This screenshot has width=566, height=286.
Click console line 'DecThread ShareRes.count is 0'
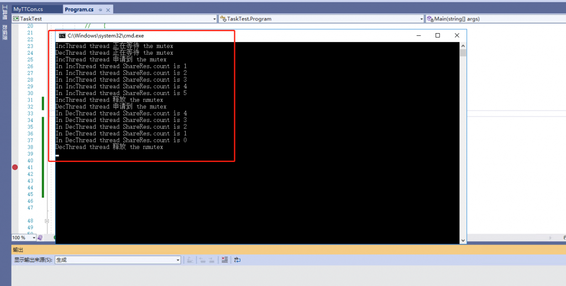[x=121, y=140]
